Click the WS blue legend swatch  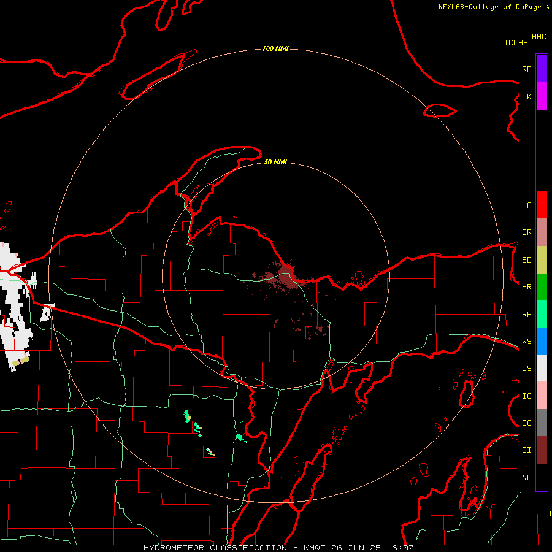[542, 341]
